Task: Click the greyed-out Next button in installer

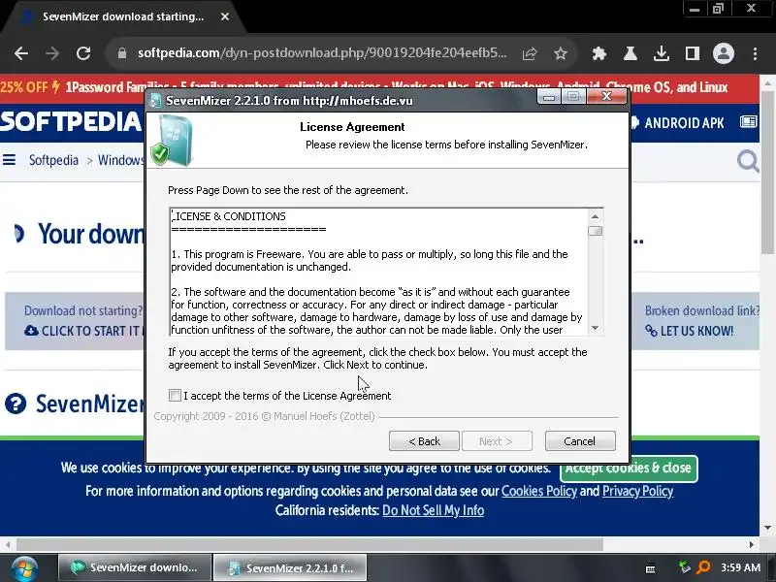Action: (x=497, y=441)
